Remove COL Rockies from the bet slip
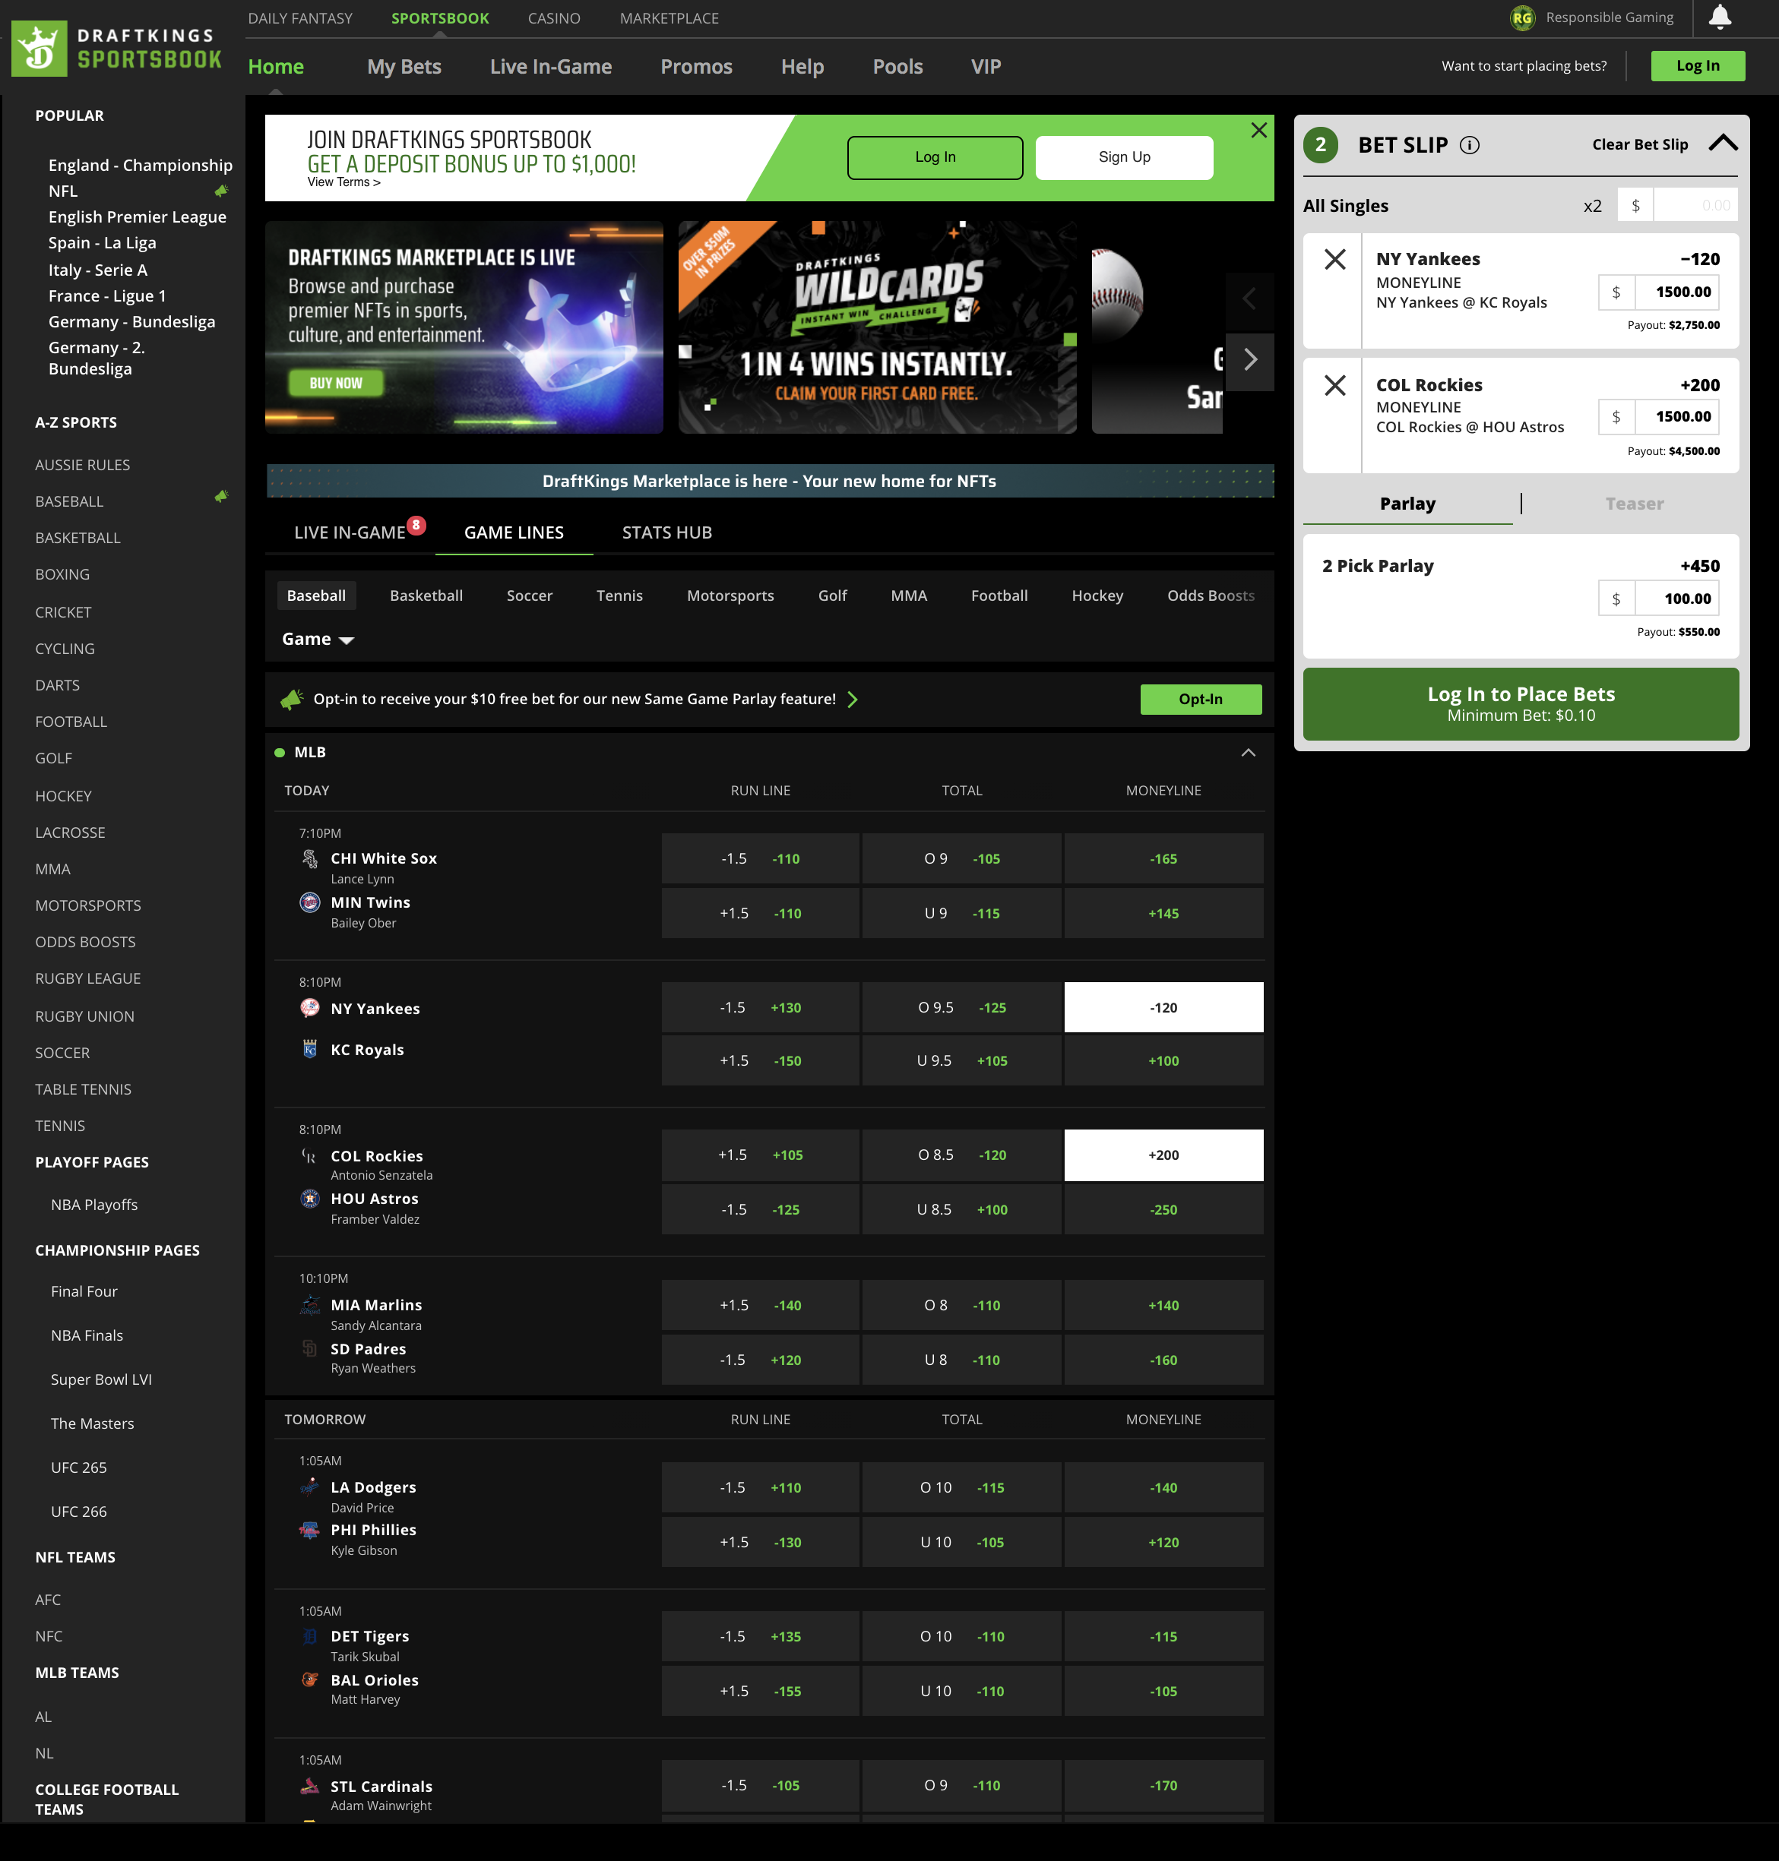Screen dimensions: 1779x1861 1335,385
